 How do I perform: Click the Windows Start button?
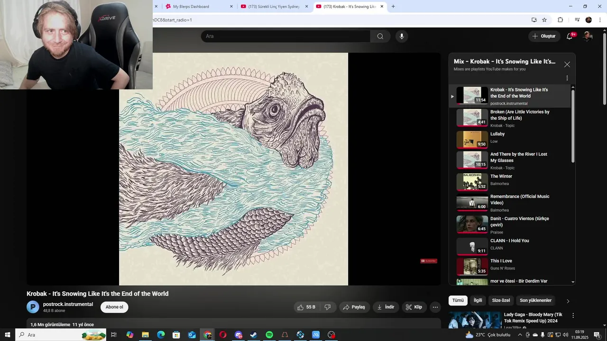point(8,335)
